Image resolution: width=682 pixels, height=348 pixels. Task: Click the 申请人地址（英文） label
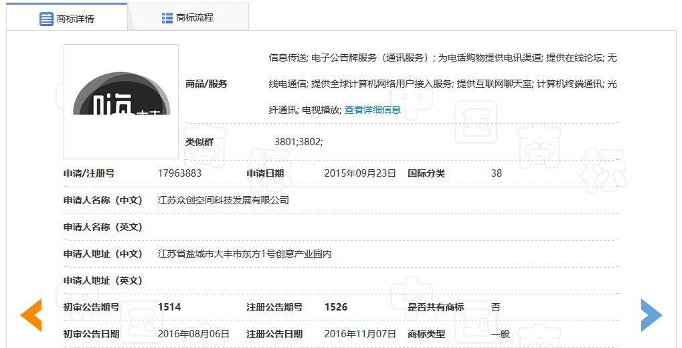[x=103, y=280]
